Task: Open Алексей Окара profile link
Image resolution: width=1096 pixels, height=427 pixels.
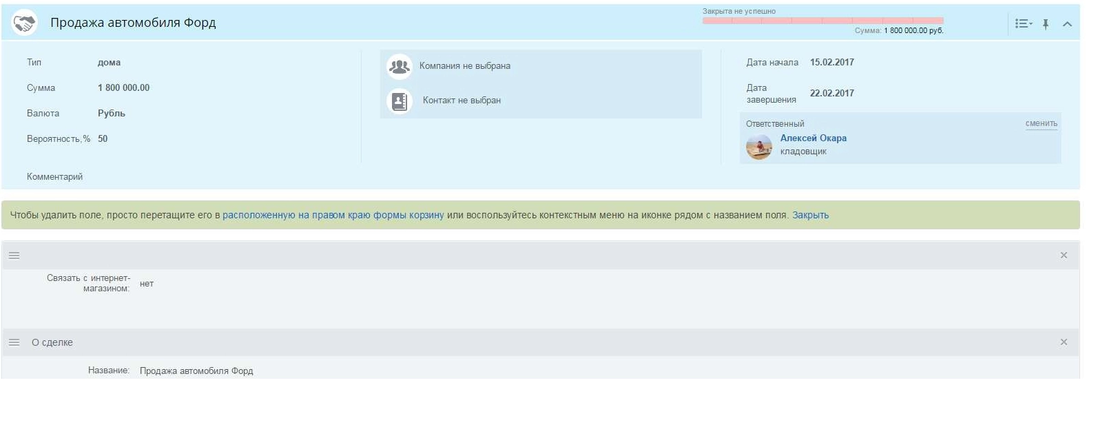Action: 813,138
